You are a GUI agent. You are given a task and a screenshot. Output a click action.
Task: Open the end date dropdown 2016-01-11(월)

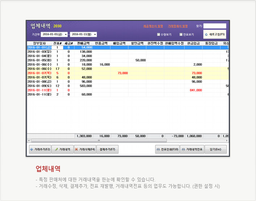click(x=95, y=34)
